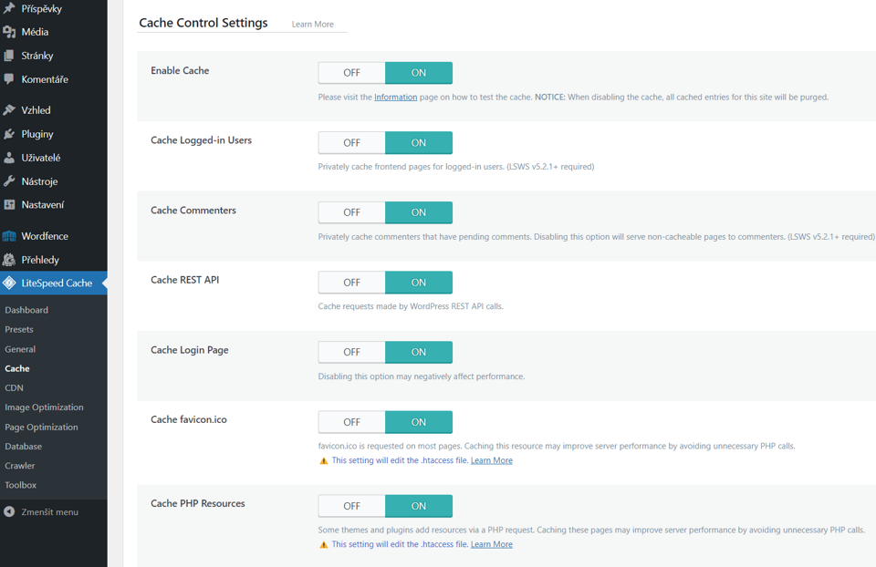
Task: Turn Enable Cache to OFF
Action: pyautogui.click(x=351, y=73)
